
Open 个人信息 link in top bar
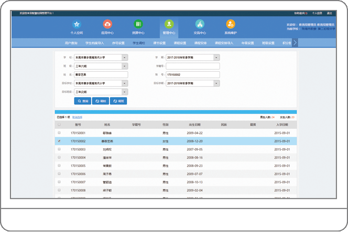pos(317,13)
